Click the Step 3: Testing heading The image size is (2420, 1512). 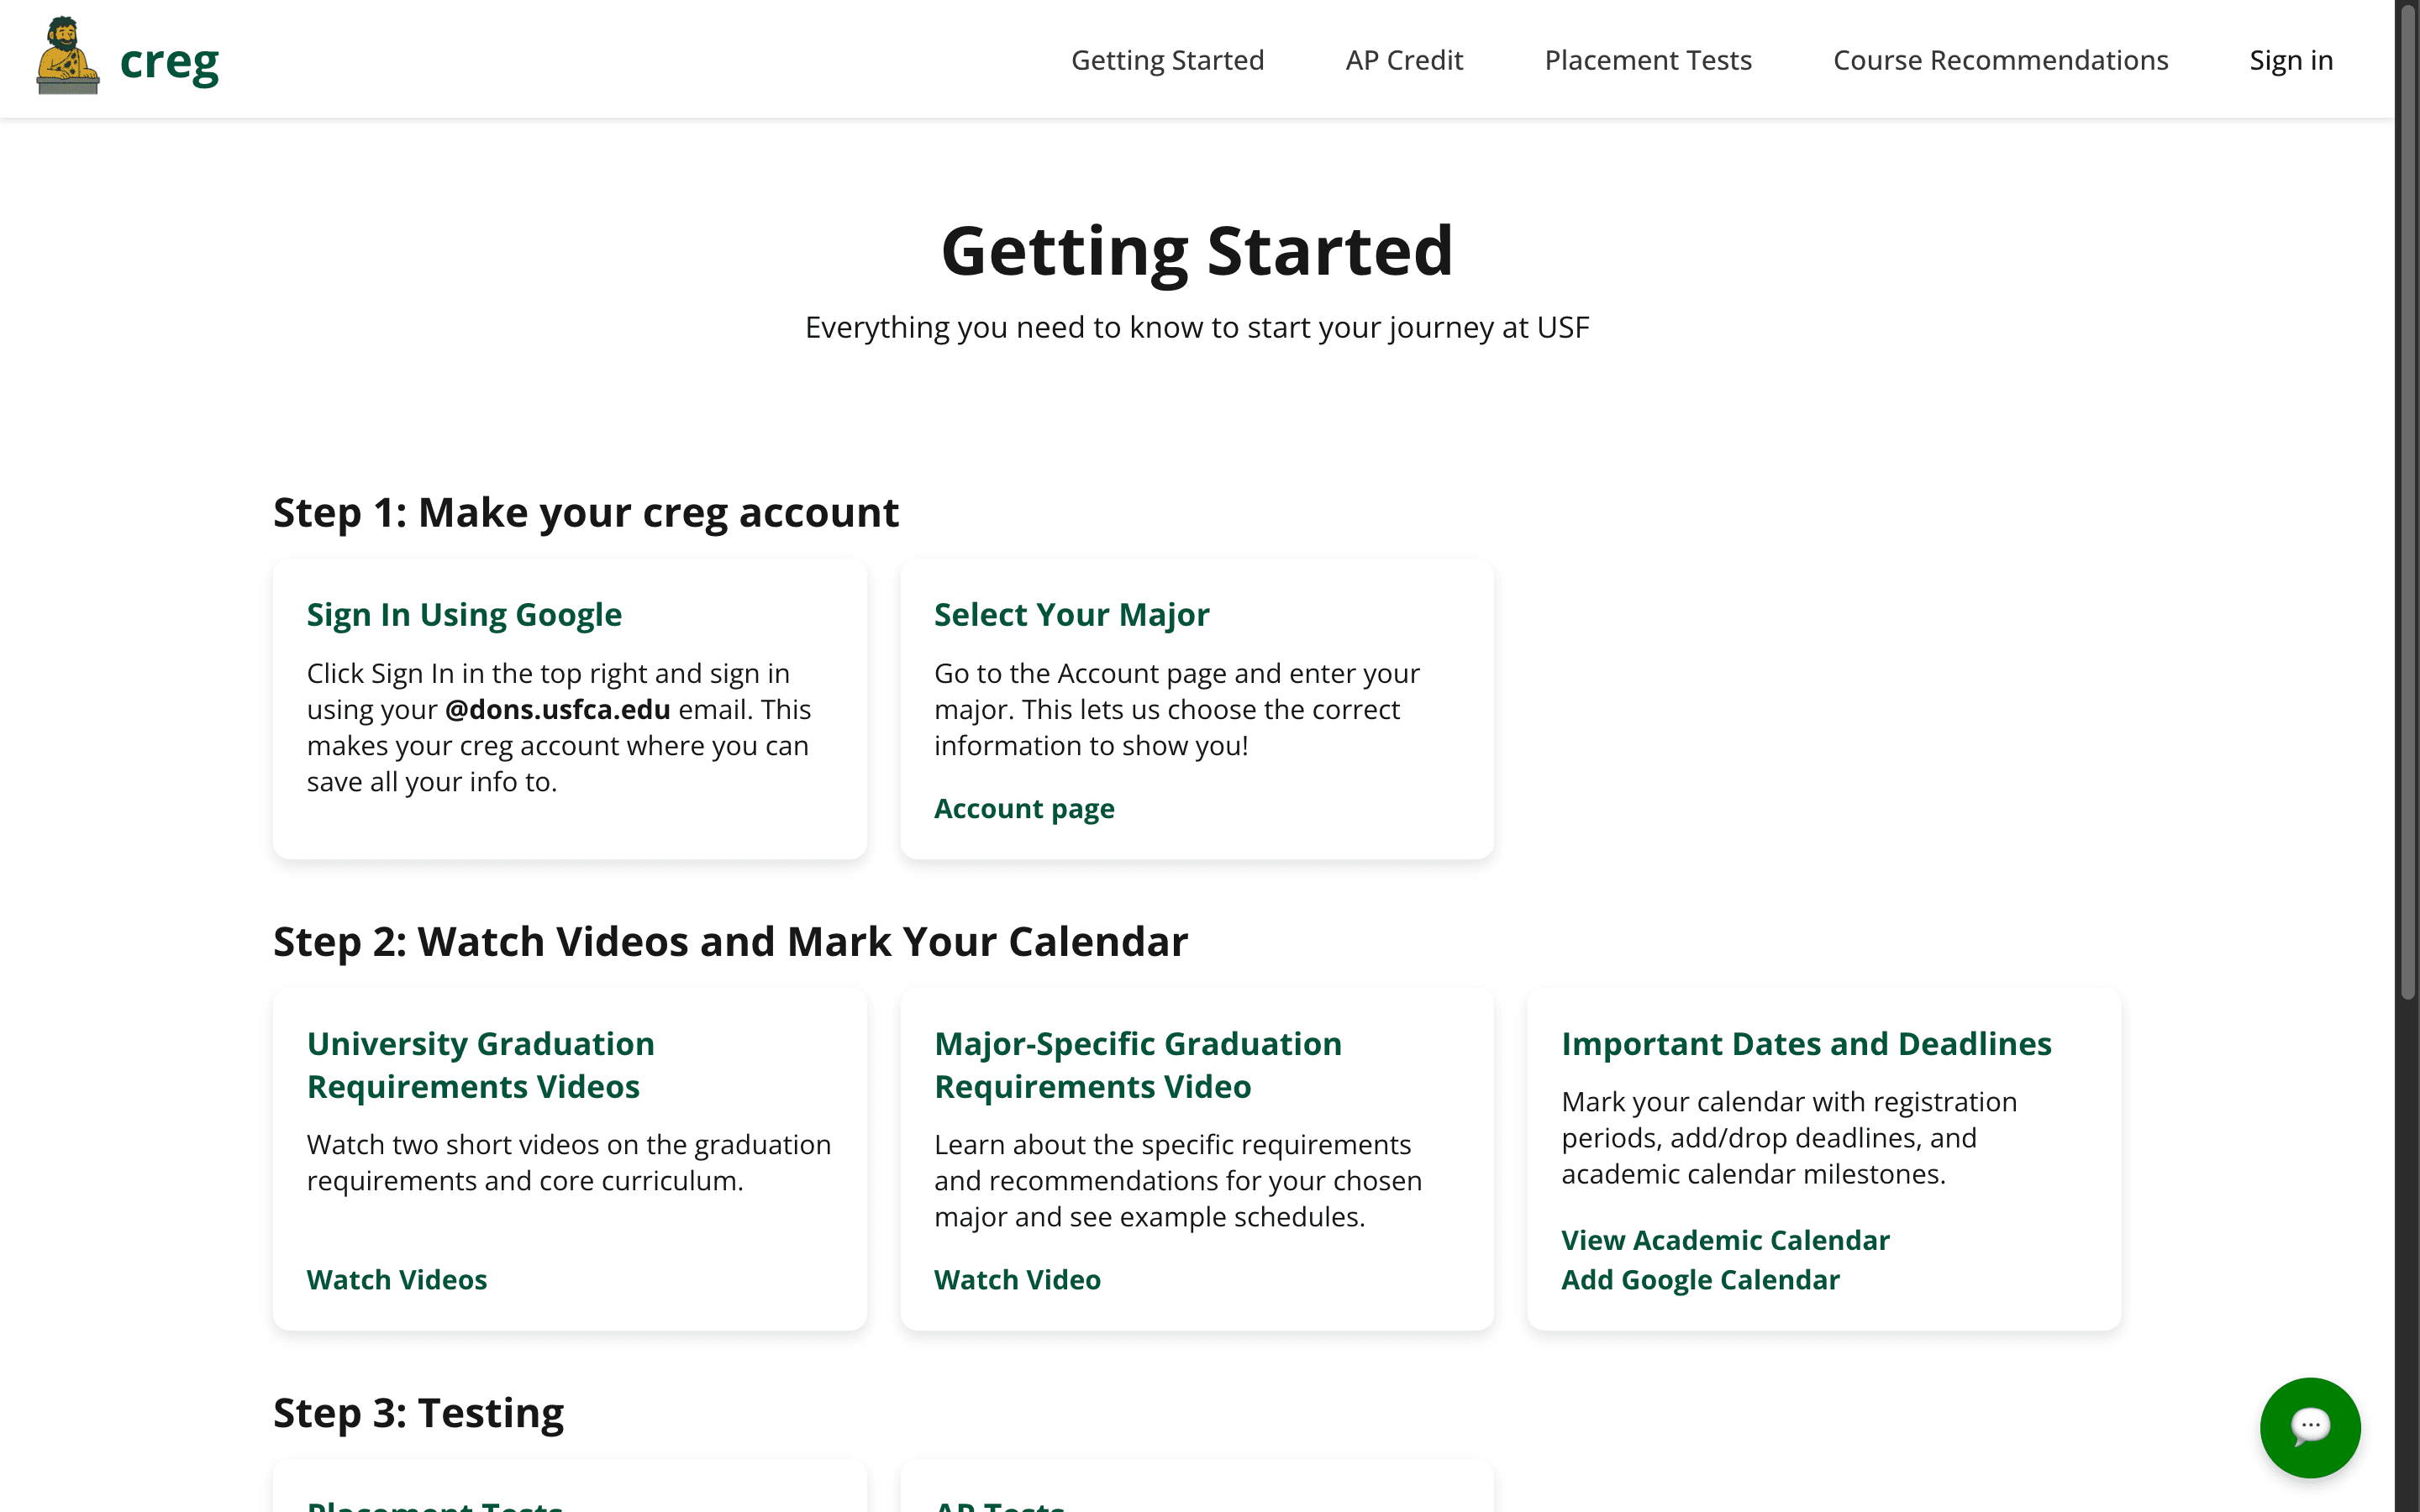click(418, 1412)
